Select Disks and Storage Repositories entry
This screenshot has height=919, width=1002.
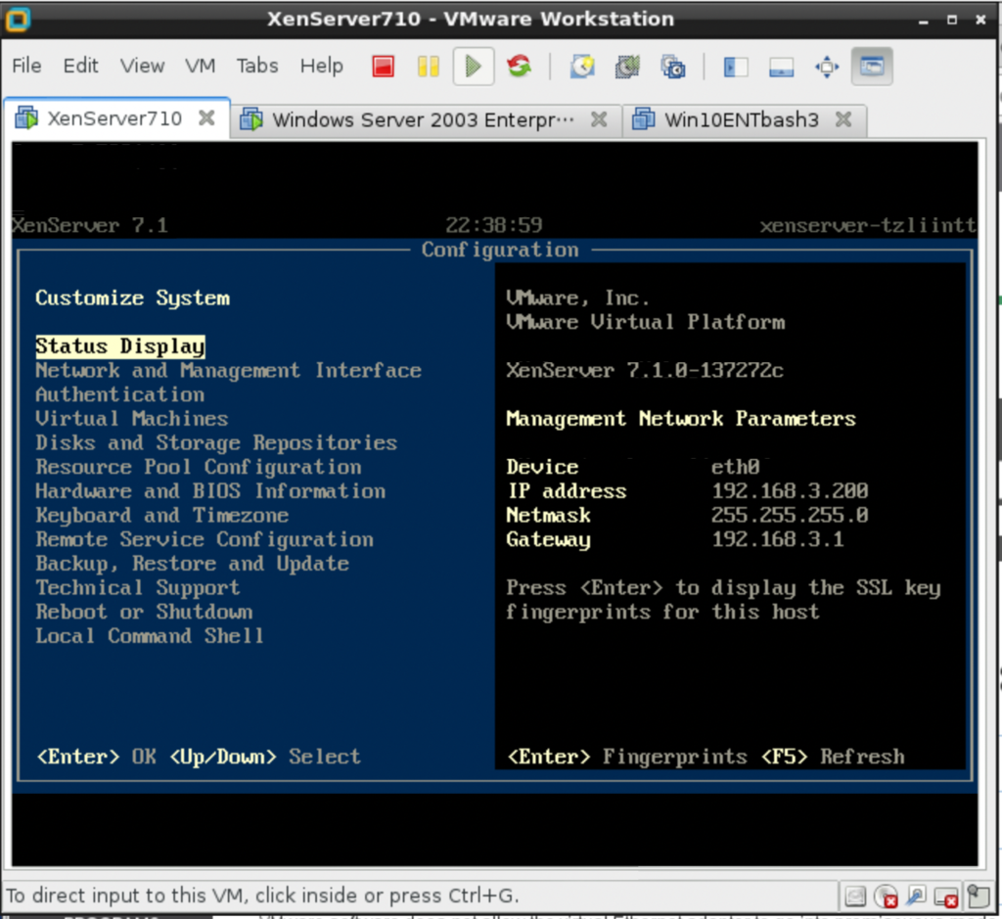point(216,443)
